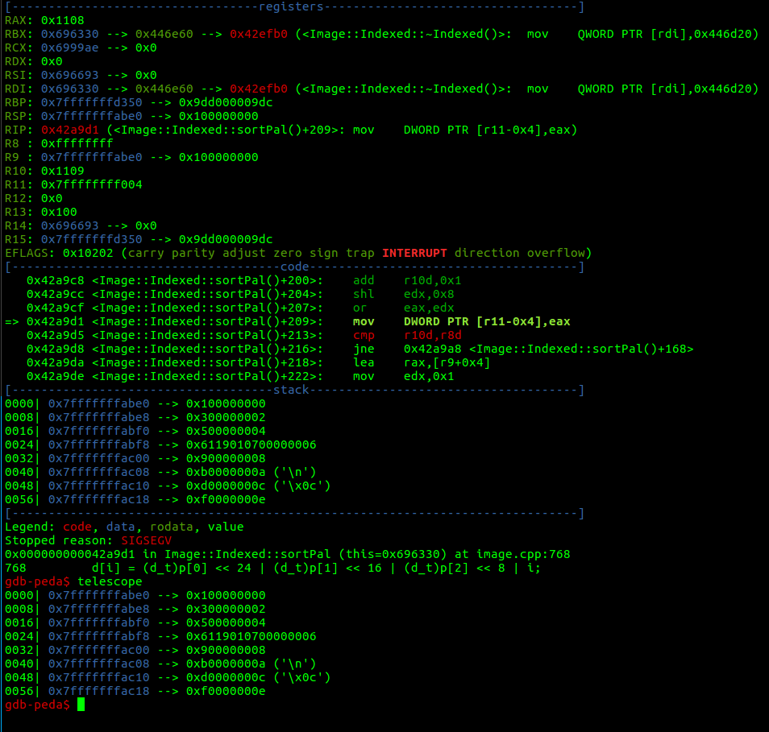Click the "stack" section header
Image resolution: width=769 pixels, height=732 pixels.
click(291, 391)
